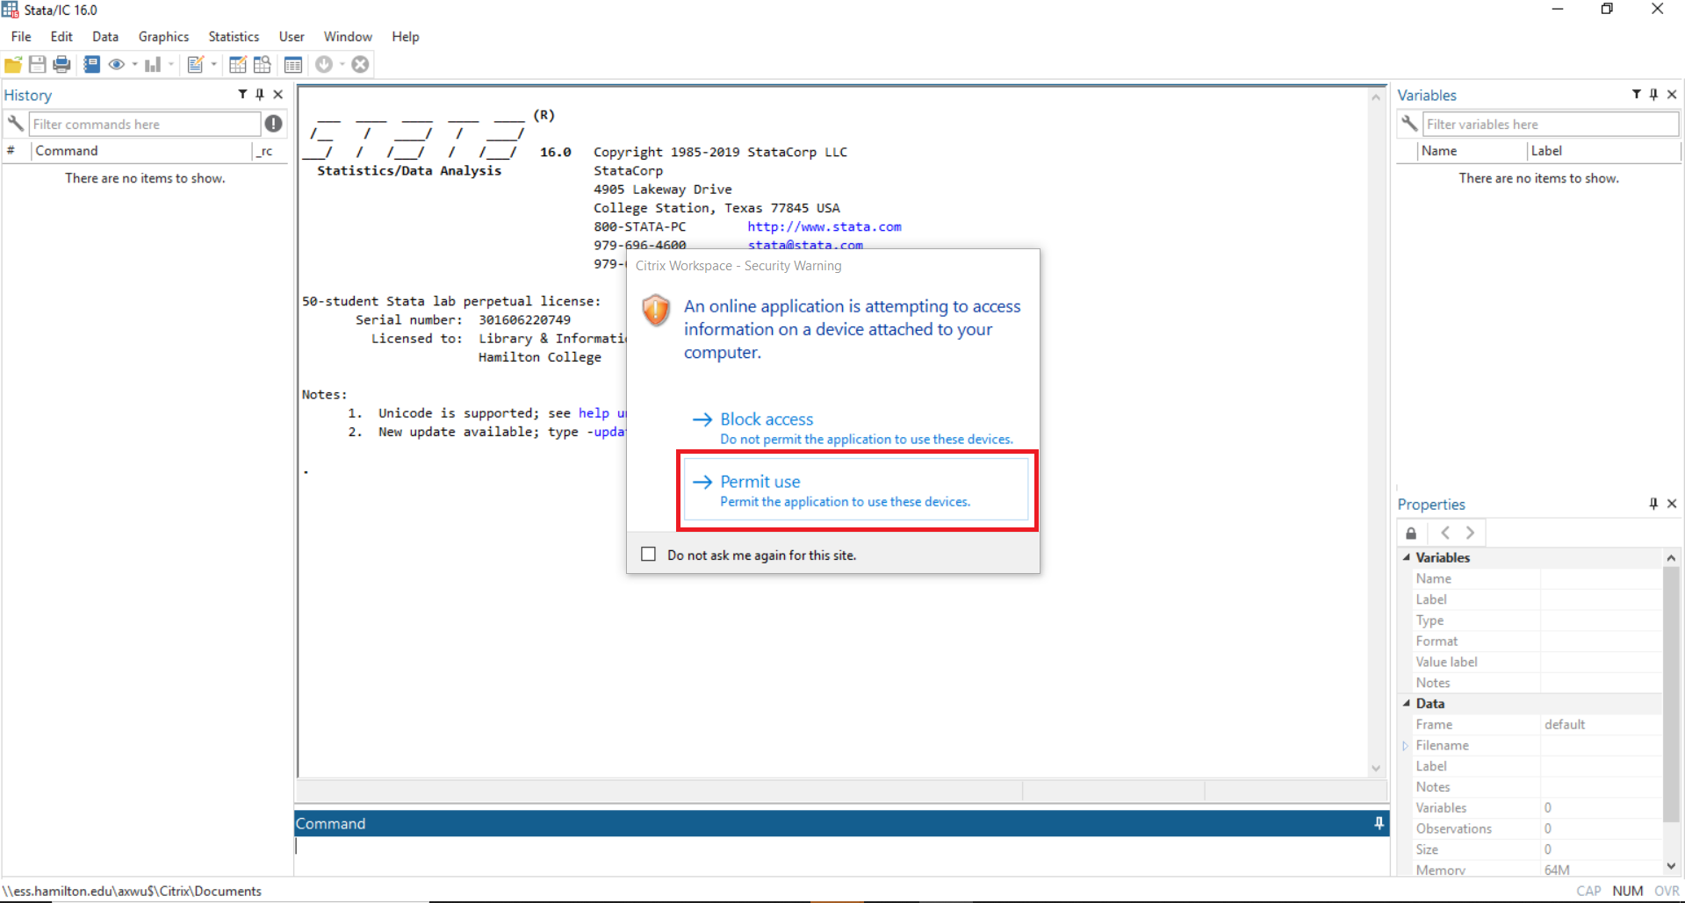1685x903 pixels.
Task: Click the Open file folder icon
Action: (13, 64)
